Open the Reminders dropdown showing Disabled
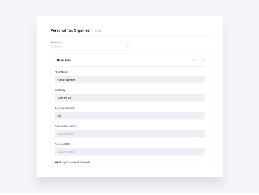Viewport: 259px width, 195px height. 90,47
